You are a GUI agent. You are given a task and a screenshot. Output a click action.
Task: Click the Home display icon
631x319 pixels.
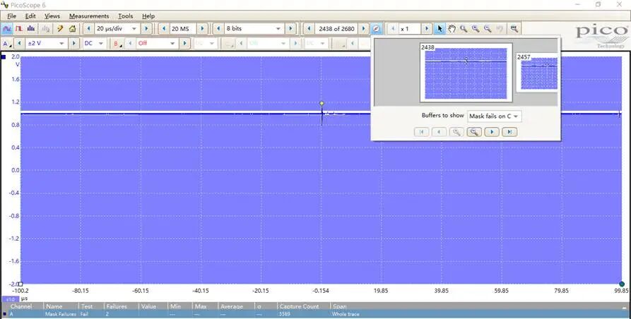(73, 28)
